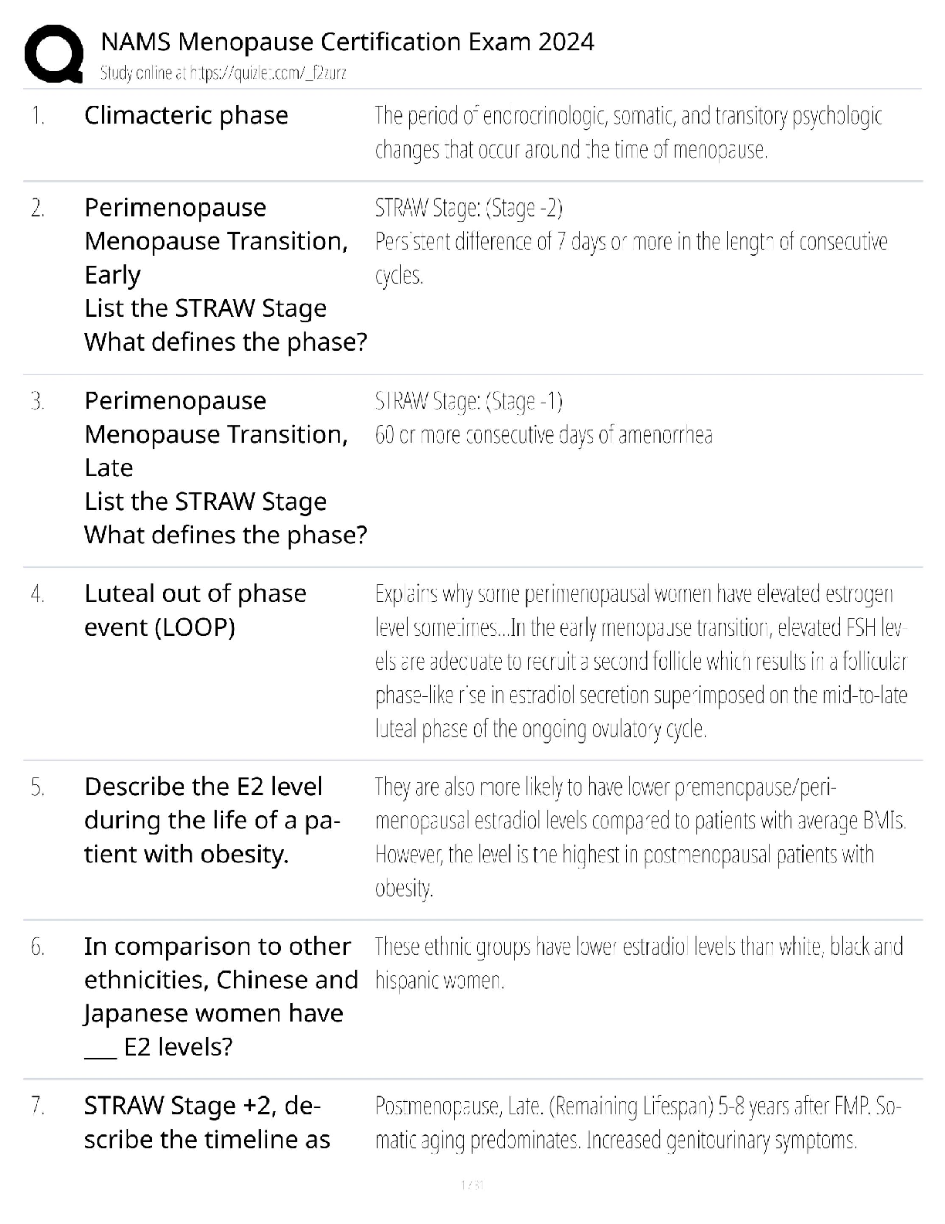The height and width of the screenshot is (1224, 945).
Task: Click the LOOP explanation paragraph
Action: click(641, 661)
